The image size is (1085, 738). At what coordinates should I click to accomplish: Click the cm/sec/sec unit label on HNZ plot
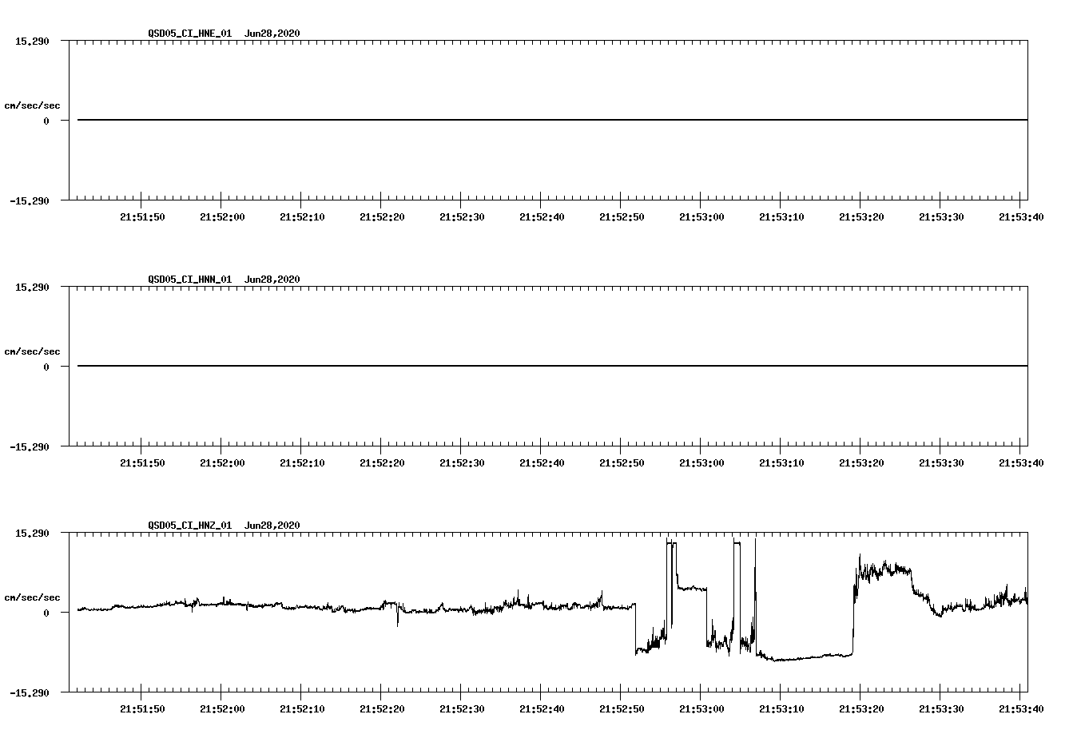tap(32, 597)
